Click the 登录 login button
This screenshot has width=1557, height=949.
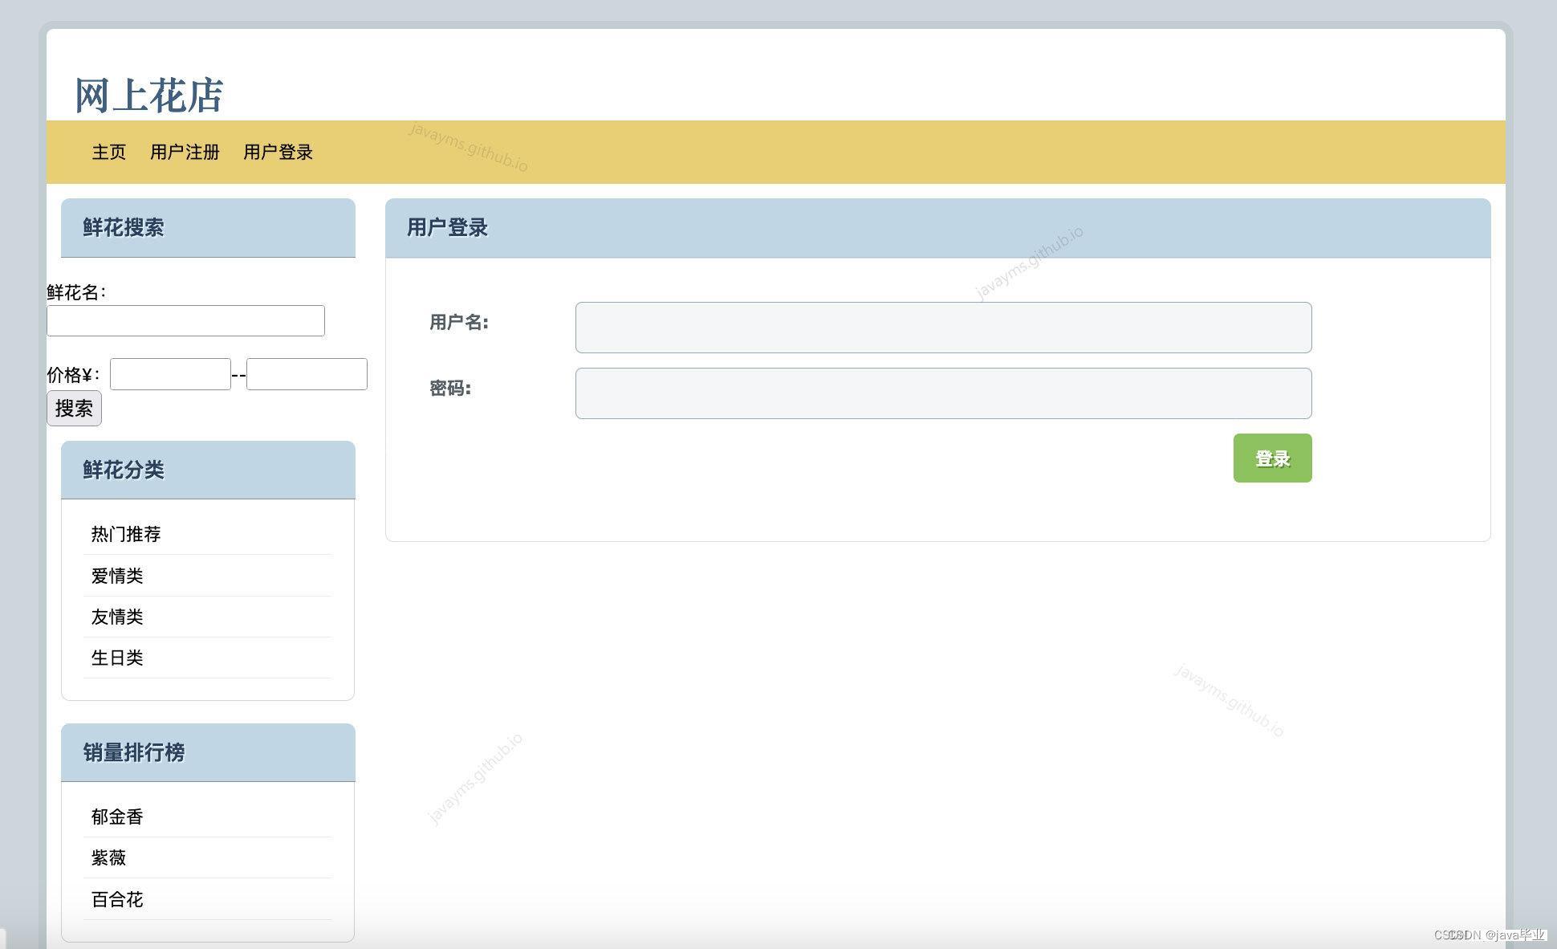[1272, 458]
